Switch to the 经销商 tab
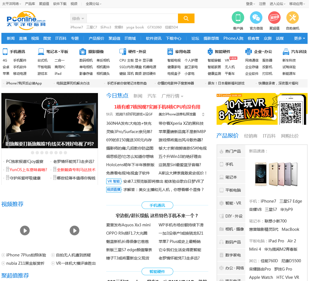 click(x=251, y=136)
